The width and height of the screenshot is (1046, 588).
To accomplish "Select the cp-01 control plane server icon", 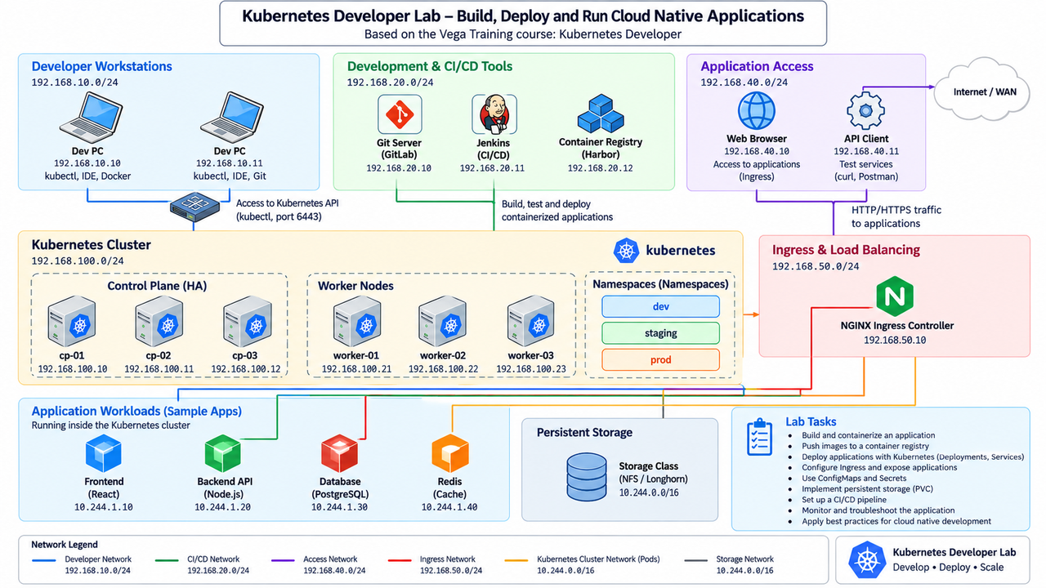I will 72,321.
